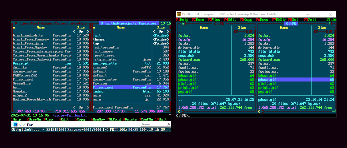Toggle 'n' sort mode letter in Far left panel
Viewport: 347px width, 148px height.
[14, 27]
